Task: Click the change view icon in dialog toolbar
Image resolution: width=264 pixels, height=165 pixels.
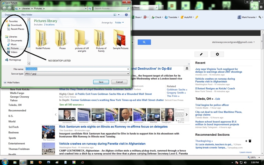Action: coord(115,15)
